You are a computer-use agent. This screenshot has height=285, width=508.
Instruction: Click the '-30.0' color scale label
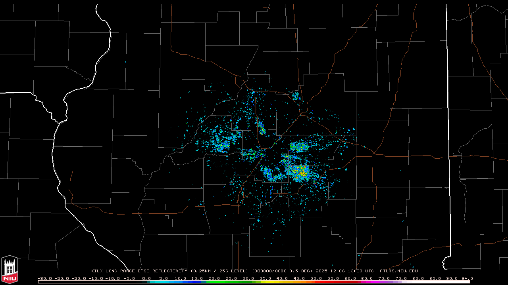tap(44, 278)
